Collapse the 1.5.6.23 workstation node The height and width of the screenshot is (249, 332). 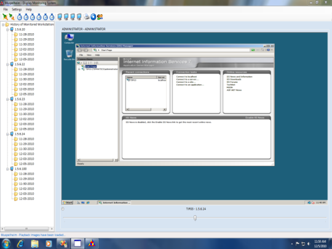7,99
